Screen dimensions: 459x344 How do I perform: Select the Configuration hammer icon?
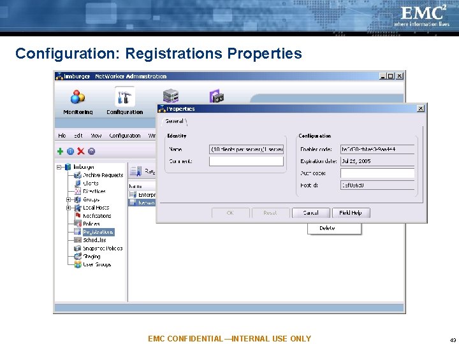tap(125, 97)
